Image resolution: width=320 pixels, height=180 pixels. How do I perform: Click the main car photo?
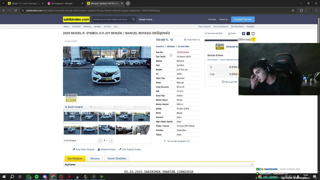[107, 71]
